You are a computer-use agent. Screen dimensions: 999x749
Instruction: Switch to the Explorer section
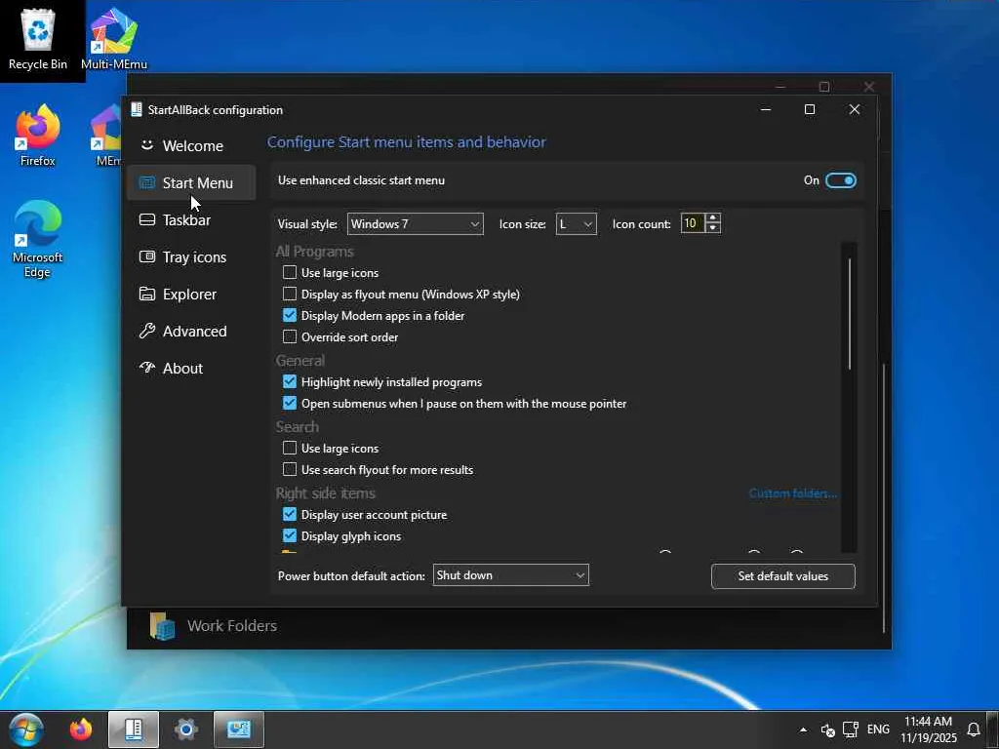191,294
